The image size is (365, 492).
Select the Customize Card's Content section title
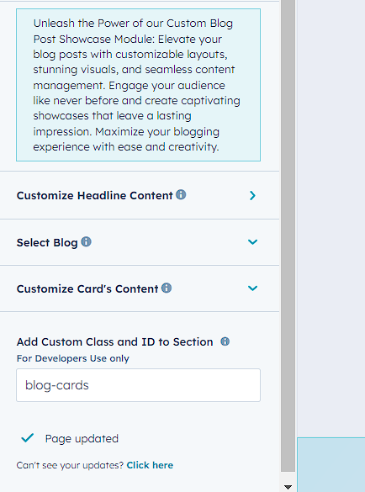[87, 288]
